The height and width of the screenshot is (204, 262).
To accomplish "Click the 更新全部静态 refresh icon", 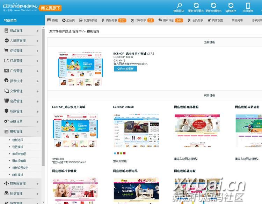I will click(x=213, y=5).
